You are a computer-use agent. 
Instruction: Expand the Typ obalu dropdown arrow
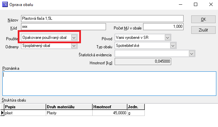[173, 46]
